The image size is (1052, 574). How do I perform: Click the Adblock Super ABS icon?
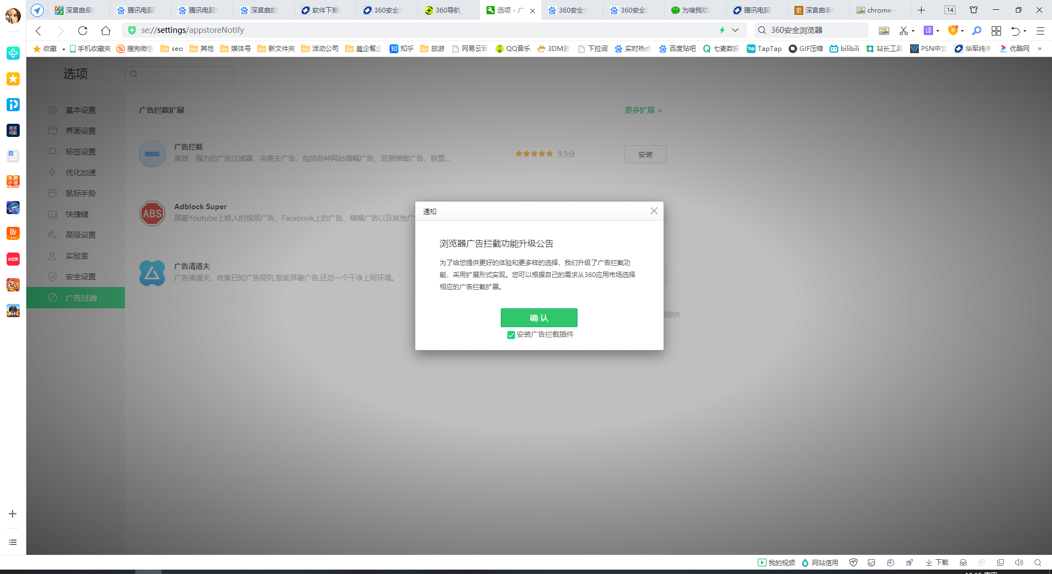click(x=152, y=214)
